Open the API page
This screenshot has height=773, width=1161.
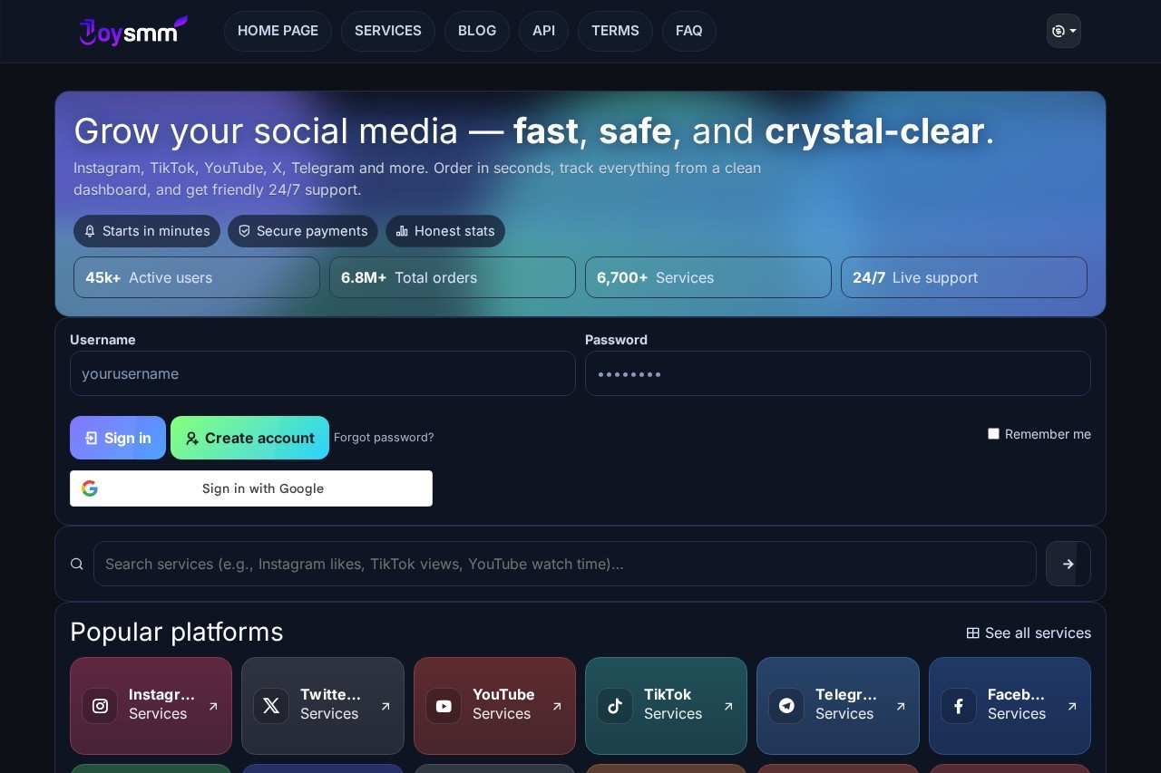pyautogui.click(x=543, y=31)
